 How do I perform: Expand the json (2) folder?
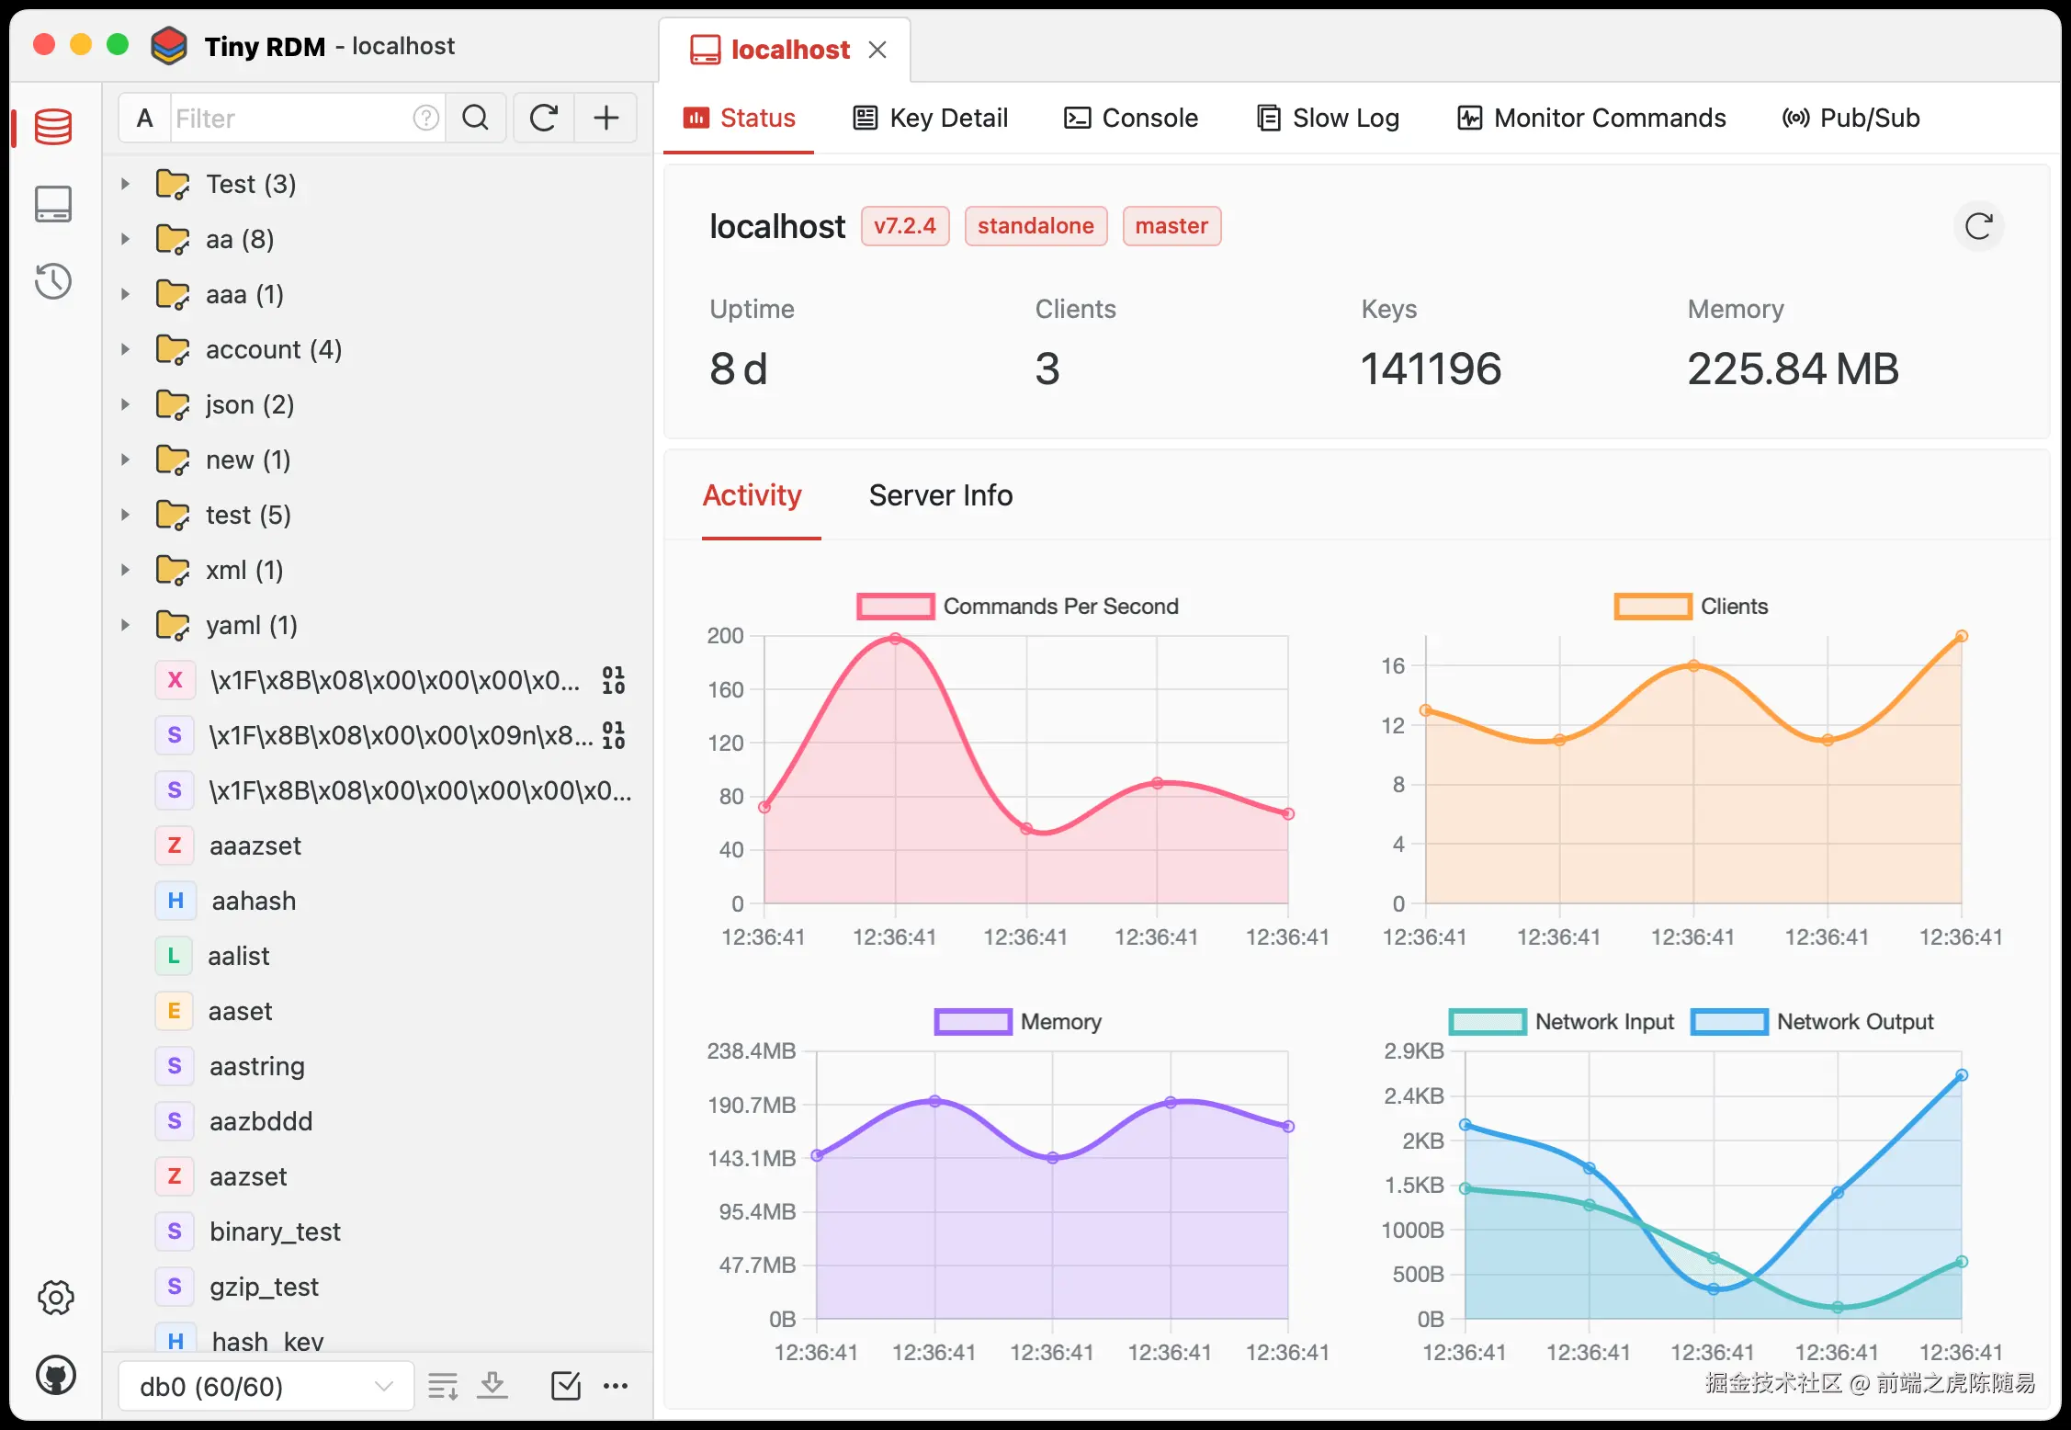click(x=126, y=404)
